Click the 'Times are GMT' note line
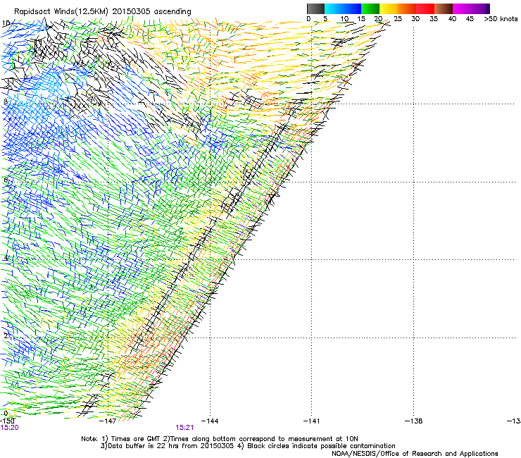The image size is (521, 458). pyautogui.click(x=220, y=439)
